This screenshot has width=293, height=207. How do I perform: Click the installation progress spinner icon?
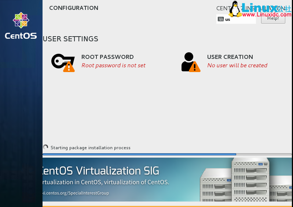click(x=45, y=147)
